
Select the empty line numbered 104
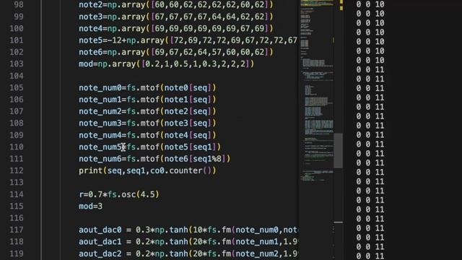pos(16,76)
